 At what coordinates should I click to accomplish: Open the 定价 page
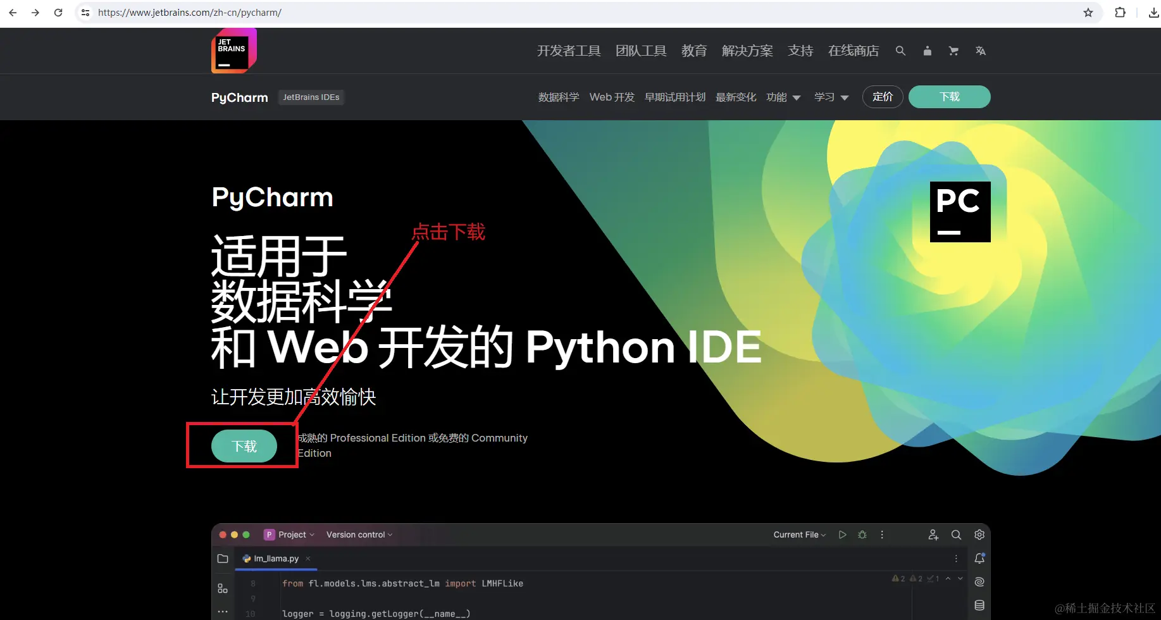(x=882, y=97)
